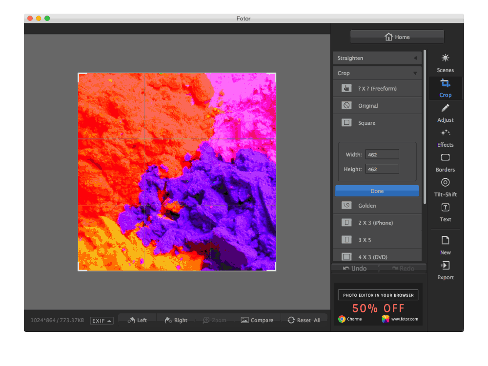This screenshot has height=366, width=488.
Task: Click the Width input field
Action: pyautogui.click(x=382, y=154)
